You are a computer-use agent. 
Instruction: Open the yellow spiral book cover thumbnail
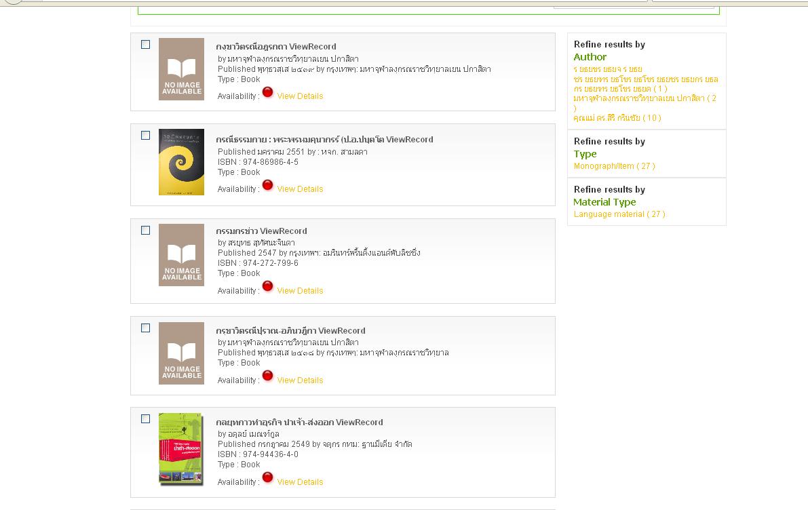pos(181,162)
